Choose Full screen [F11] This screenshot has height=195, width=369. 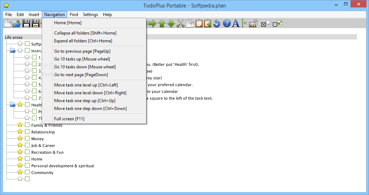click(x=94, y=118)
